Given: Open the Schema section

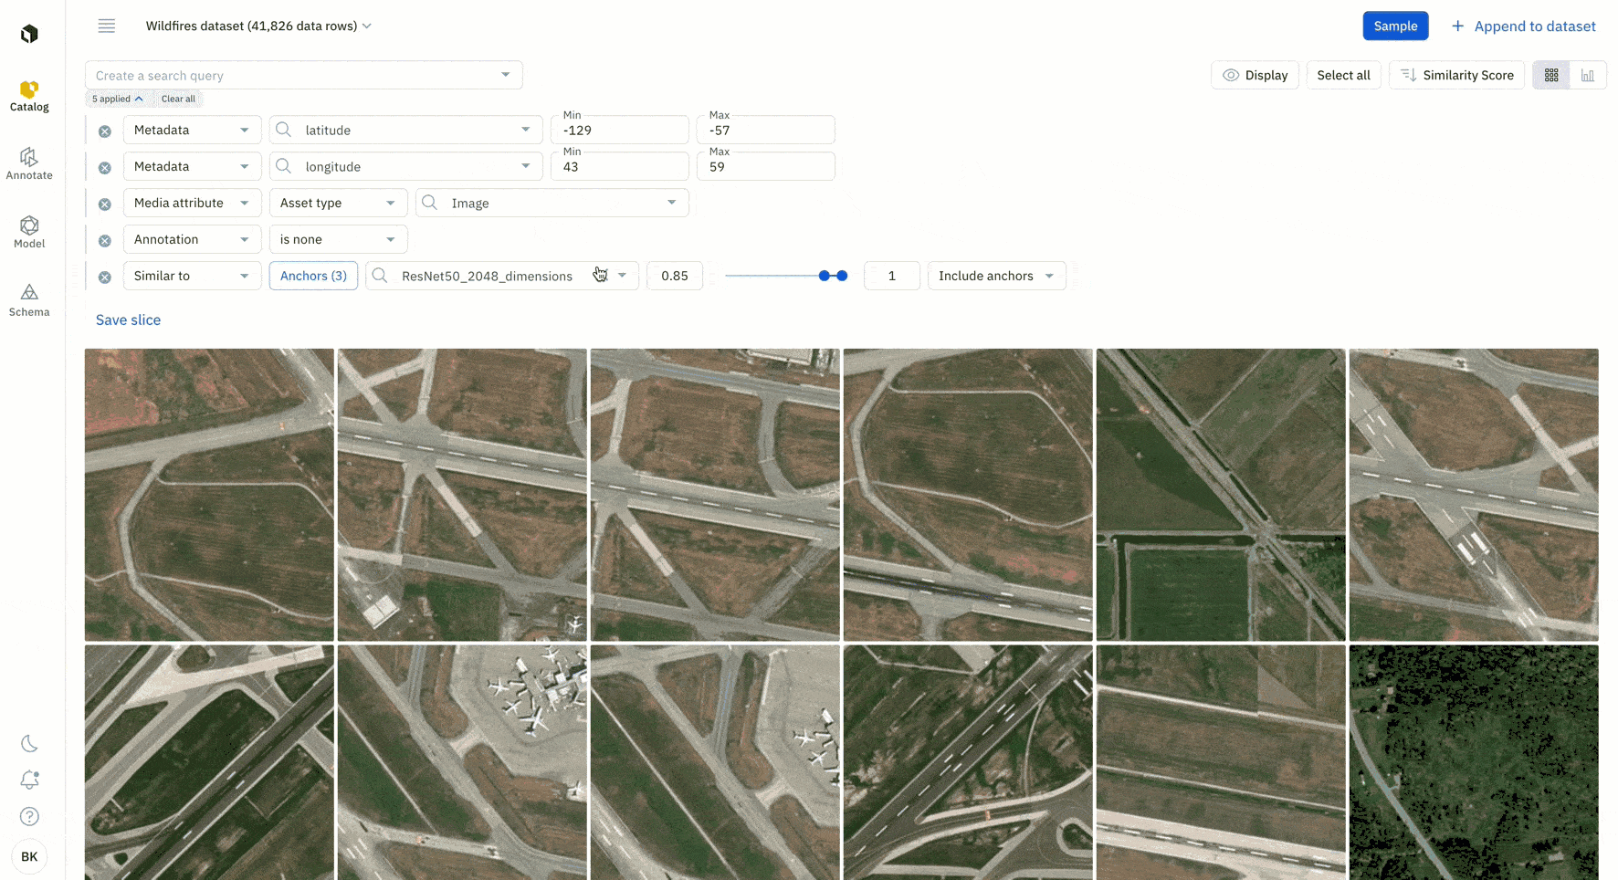Looking at the screenshot, I should [29, 301].
